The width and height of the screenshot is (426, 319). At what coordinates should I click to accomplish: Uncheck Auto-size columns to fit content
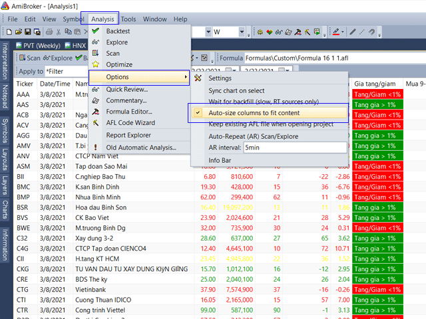[270, 113]
